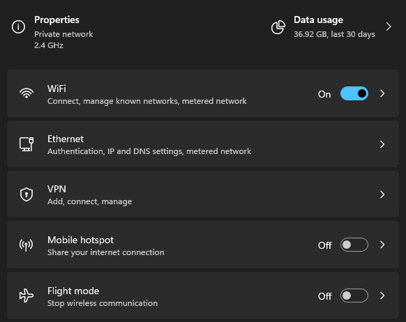
Task: Click the Mobile hotspot antenna icon
Action: (x=26, y=245)
